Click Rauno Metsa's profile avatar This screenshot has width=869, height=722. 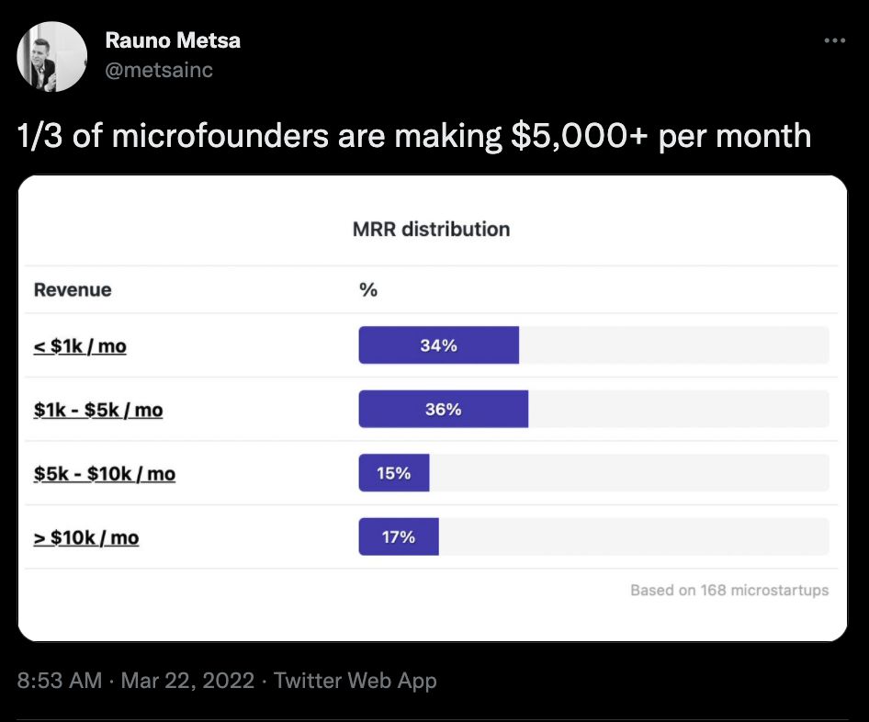click(x=52, y=56)
